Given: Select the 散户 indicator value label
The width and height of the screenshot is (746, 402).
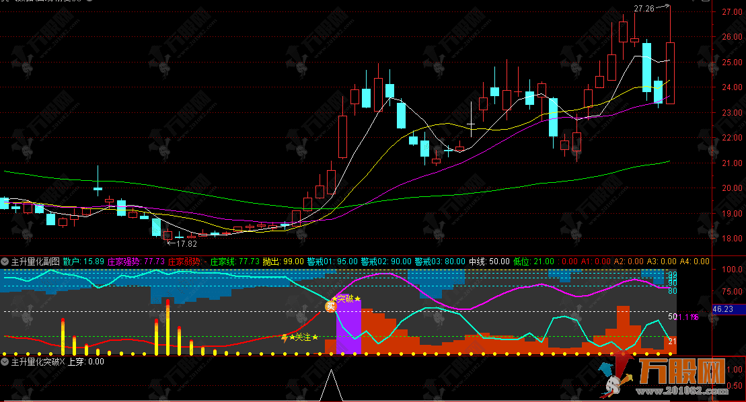Looking at the screenshot, I should coord(84,262).
